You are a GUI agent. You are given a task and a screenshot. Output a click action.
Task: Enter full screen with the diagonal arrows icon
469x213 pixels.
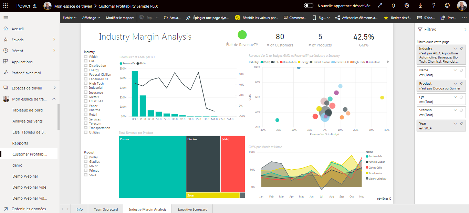[x=380, y=6]
